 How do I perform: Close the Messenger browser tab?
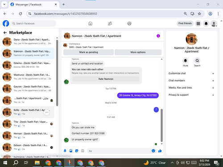pos(56,4)
